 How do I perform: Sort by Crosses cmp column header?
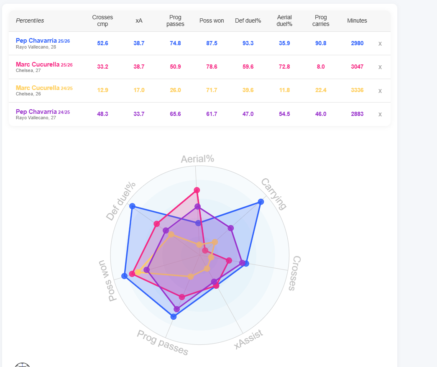pyautogui.click(x=102, y=21)
